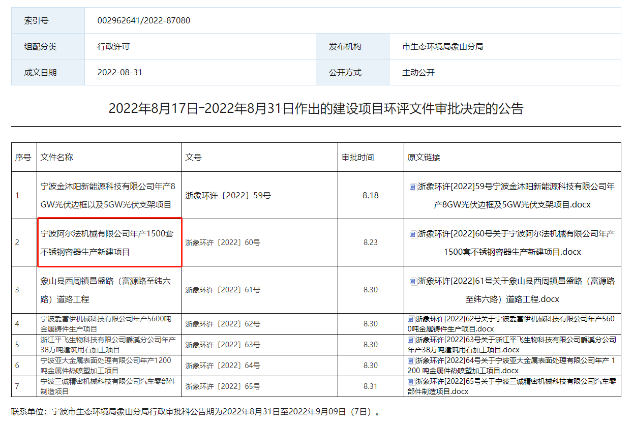Click approval date 8.23 in the 60号 row

371,243
